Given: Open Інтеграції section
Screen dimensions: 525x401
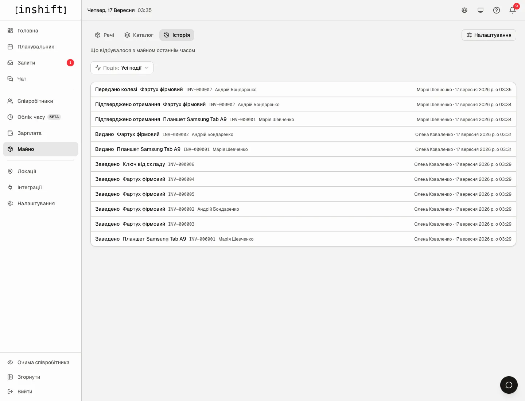Looking at the screenshot, I should click(40, 187).
